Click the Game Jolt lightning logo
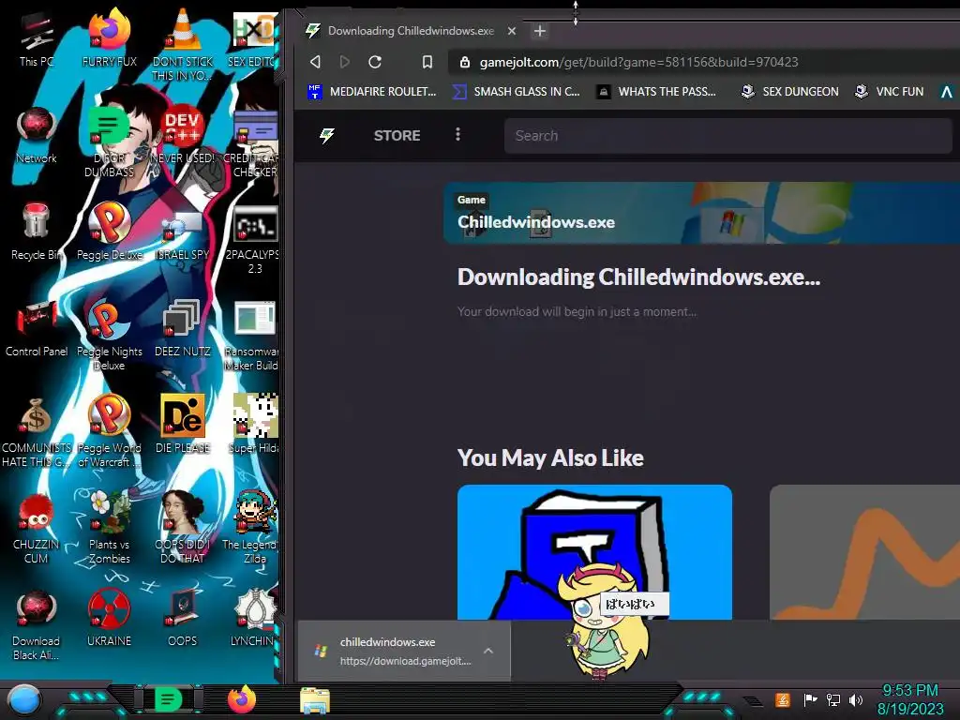Viewport: 960px width, 720px height. pos(327,135)
